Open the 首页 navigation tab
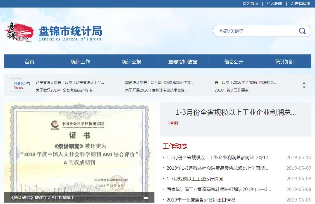This screenshot has width=315, height=204. point(30,62)
